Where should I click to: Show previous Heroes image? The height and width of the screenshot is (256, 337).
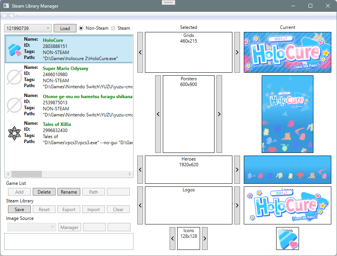click(140, 170)
